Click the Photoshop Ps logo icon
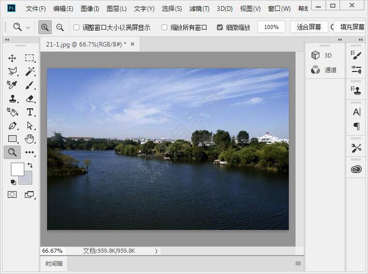This screenshot has height=274, width=368. pyautogui.click(x=11, y=8)
